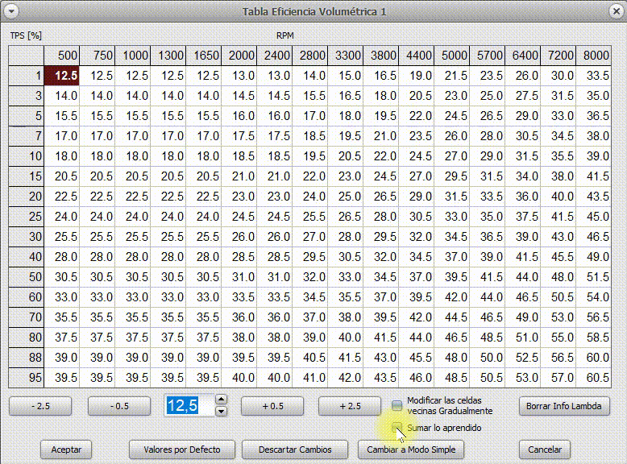Click the value input field showing 12,5

click(189, 406)
